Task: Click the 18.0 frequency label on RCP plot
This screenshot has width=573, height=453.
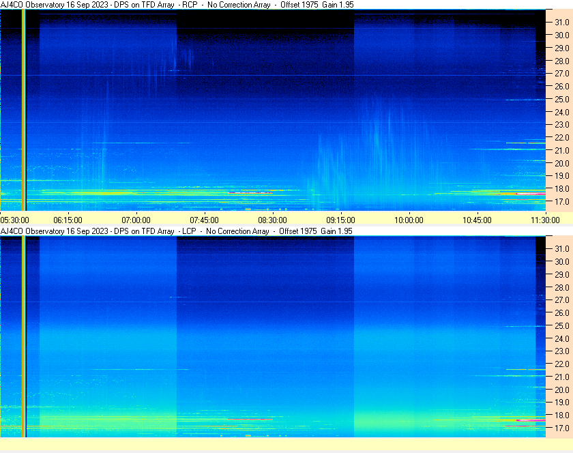Action: pyautogui.click(x=562, y=189)
